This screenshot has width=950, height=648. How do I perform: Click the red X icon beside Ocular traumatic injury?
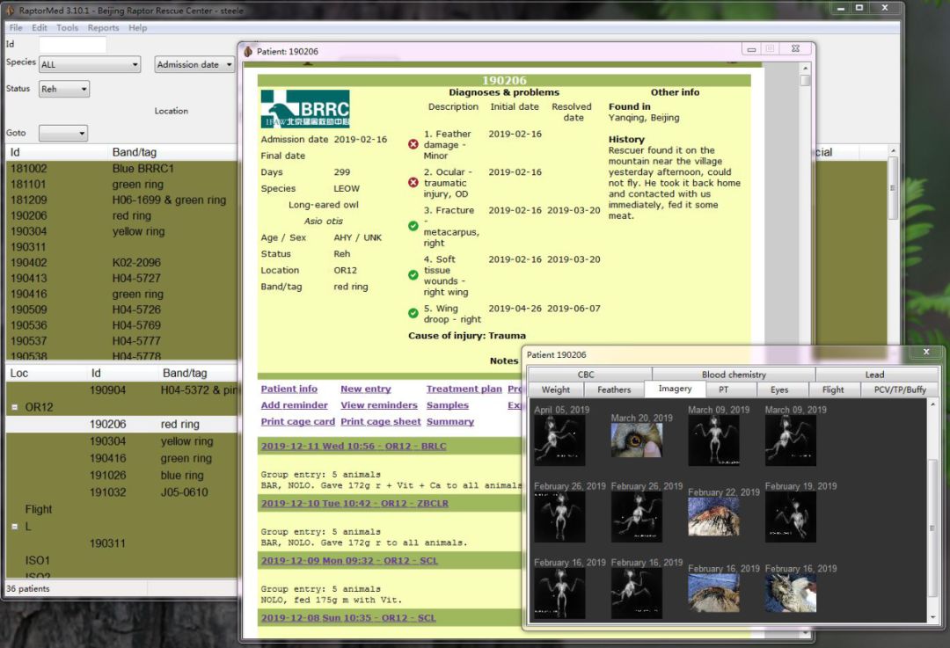[x=413, y=182]
